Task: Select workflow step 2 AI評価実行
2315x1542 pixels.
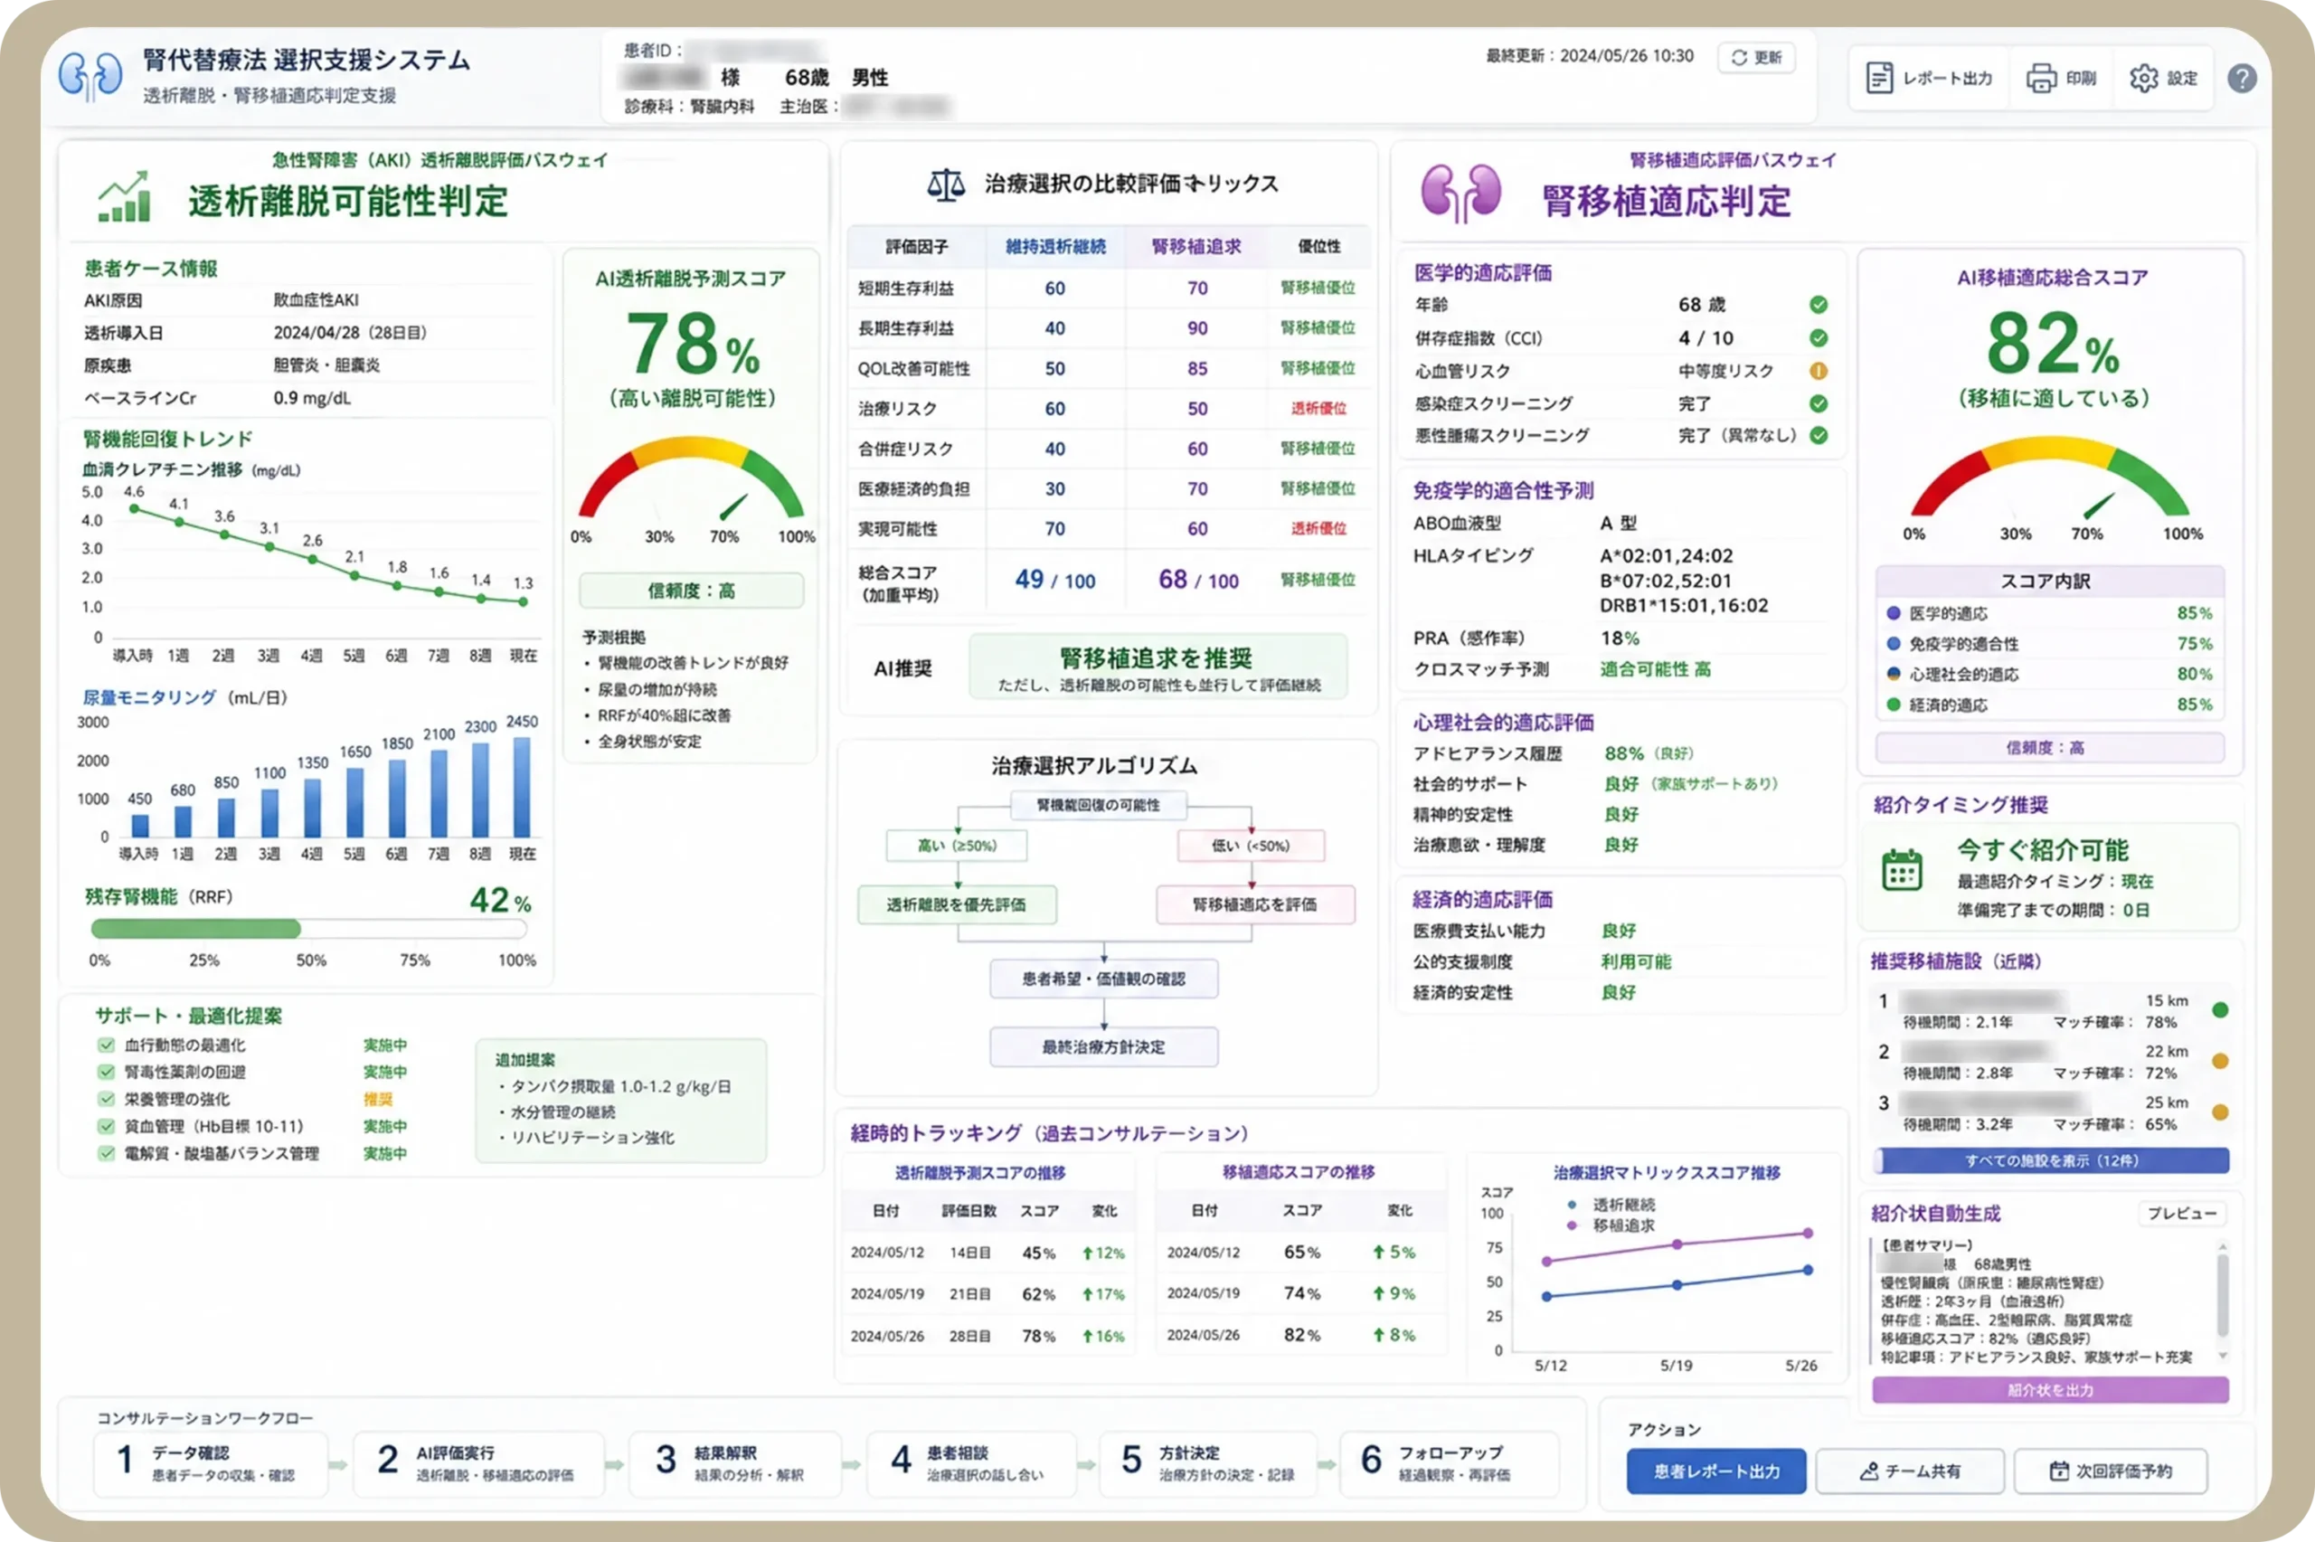Action: (x=477, y=1463)
